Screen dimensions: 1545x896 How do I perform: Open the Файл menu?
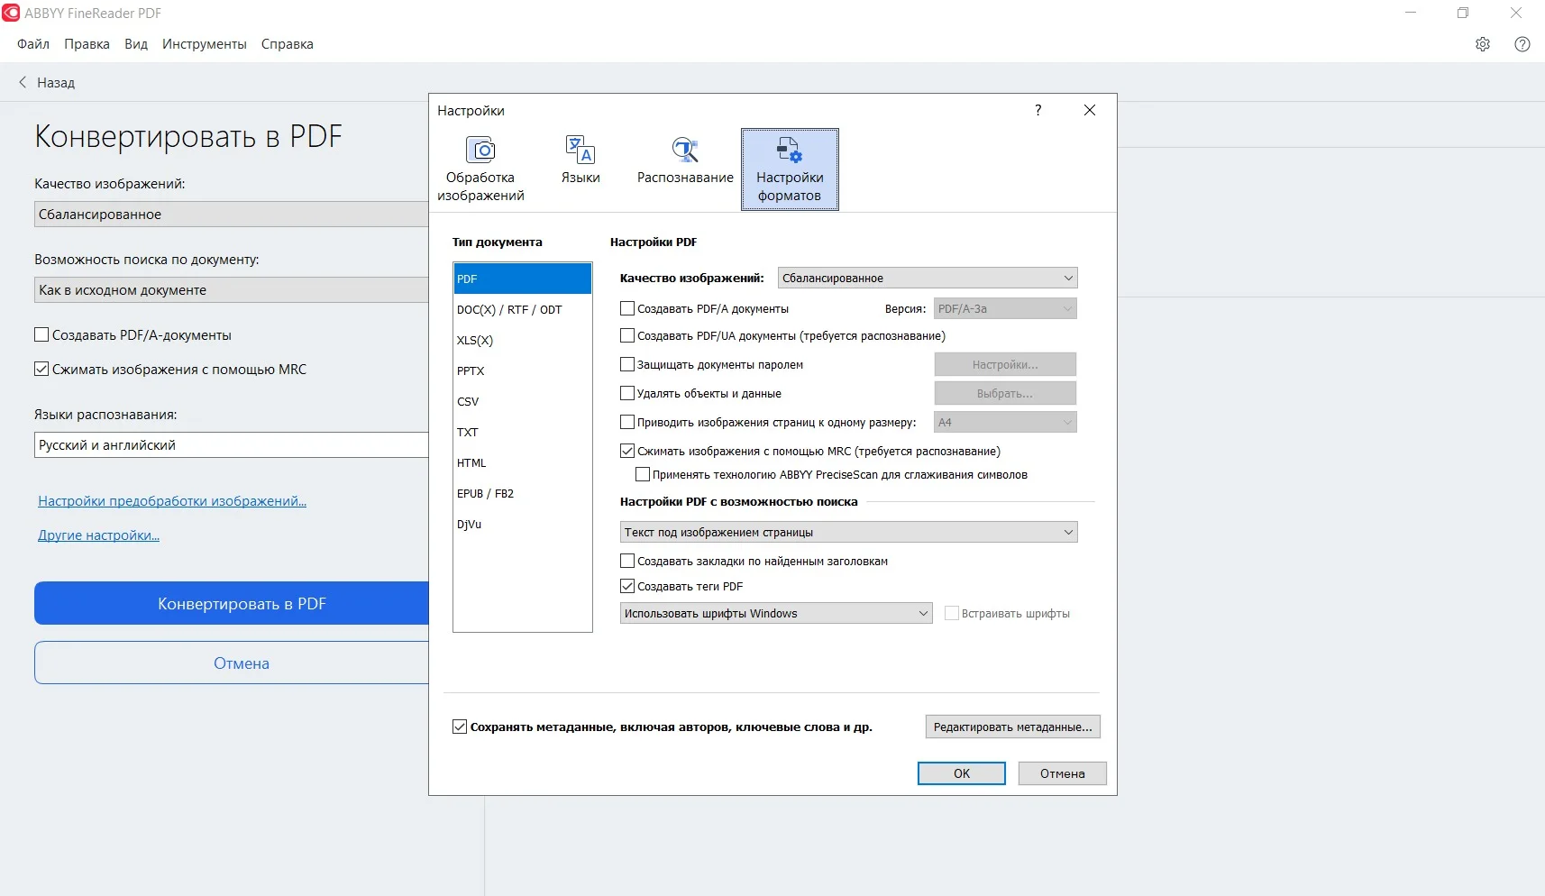click(33, 44)
